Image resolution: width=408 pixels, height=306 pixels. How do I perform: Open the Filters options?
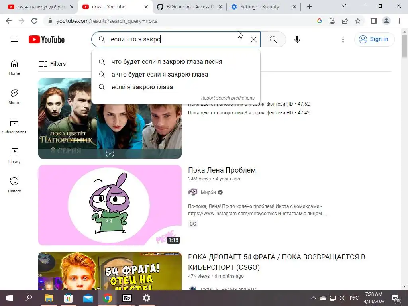click(x=53, y=64)
